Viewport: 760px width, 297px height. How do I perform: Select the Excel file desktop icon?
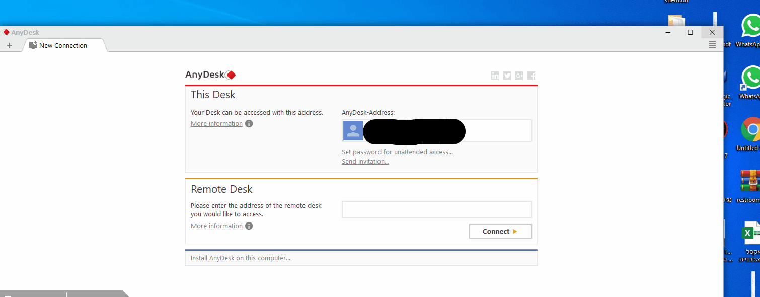(x=750, y=243)
